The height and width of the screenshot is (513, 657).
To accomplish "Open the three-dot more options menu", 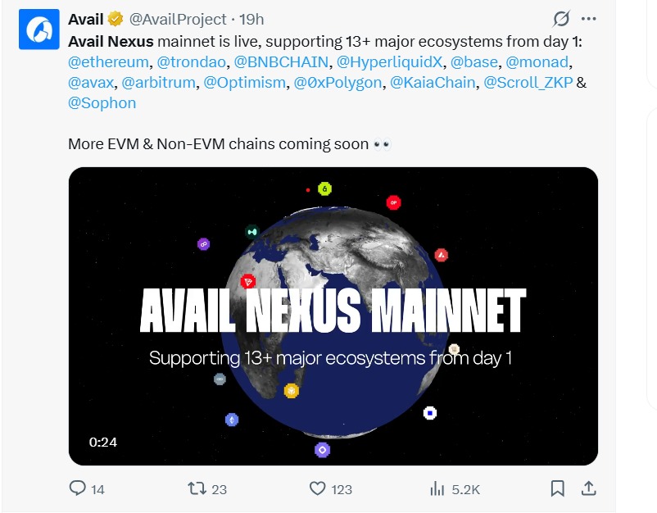I will click(588, 19).
